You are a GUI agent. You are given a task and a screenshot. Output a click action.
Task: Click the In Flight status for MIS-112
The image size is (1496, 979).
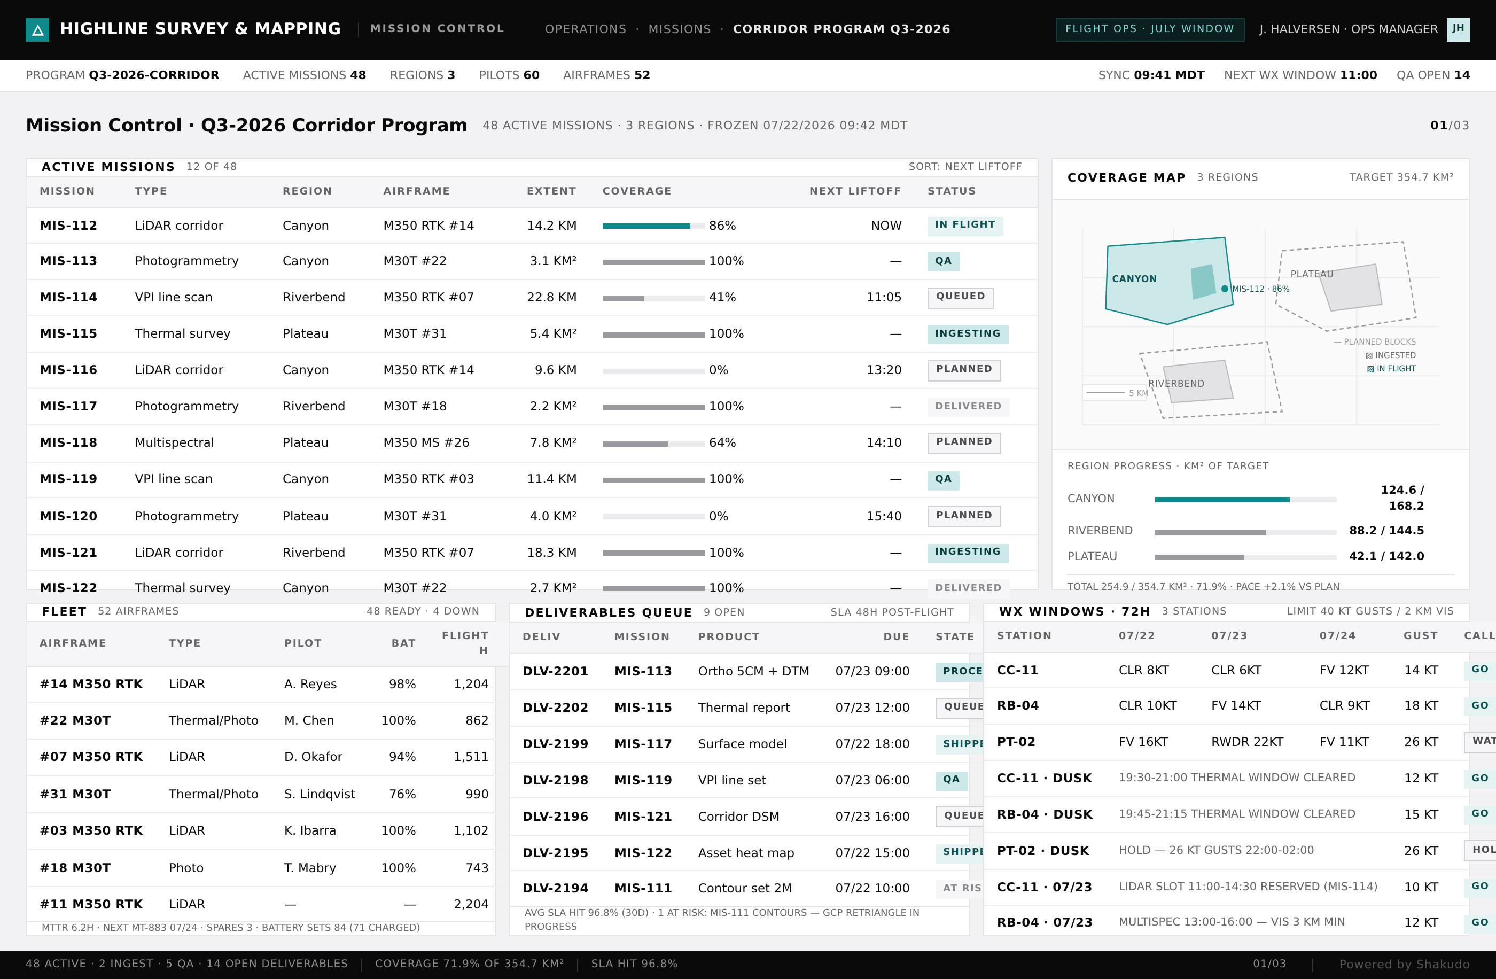[x=965, y=225]
